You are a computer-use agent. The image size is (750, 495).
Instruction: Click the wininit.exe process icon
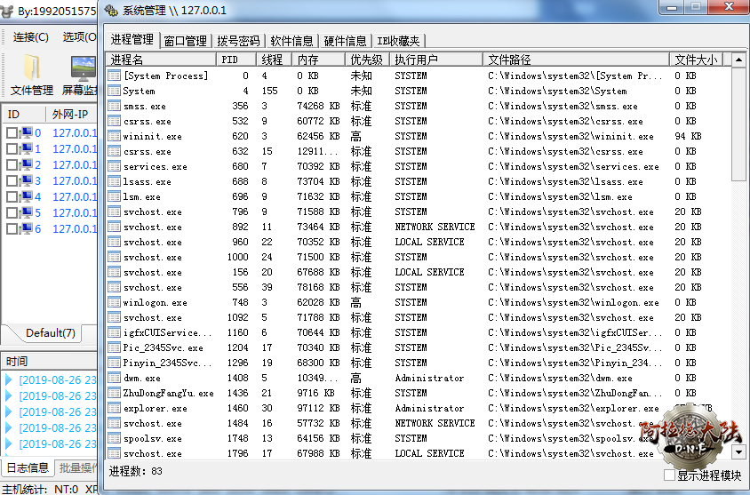[x=114, y=136]
